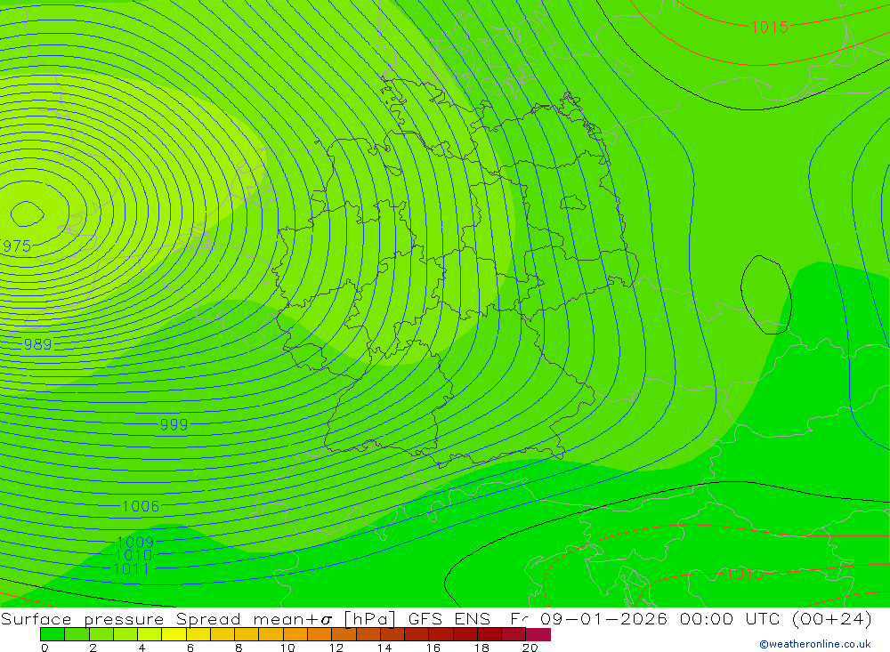Click the 1006 isobar label
890x652 pixels.
141,505
